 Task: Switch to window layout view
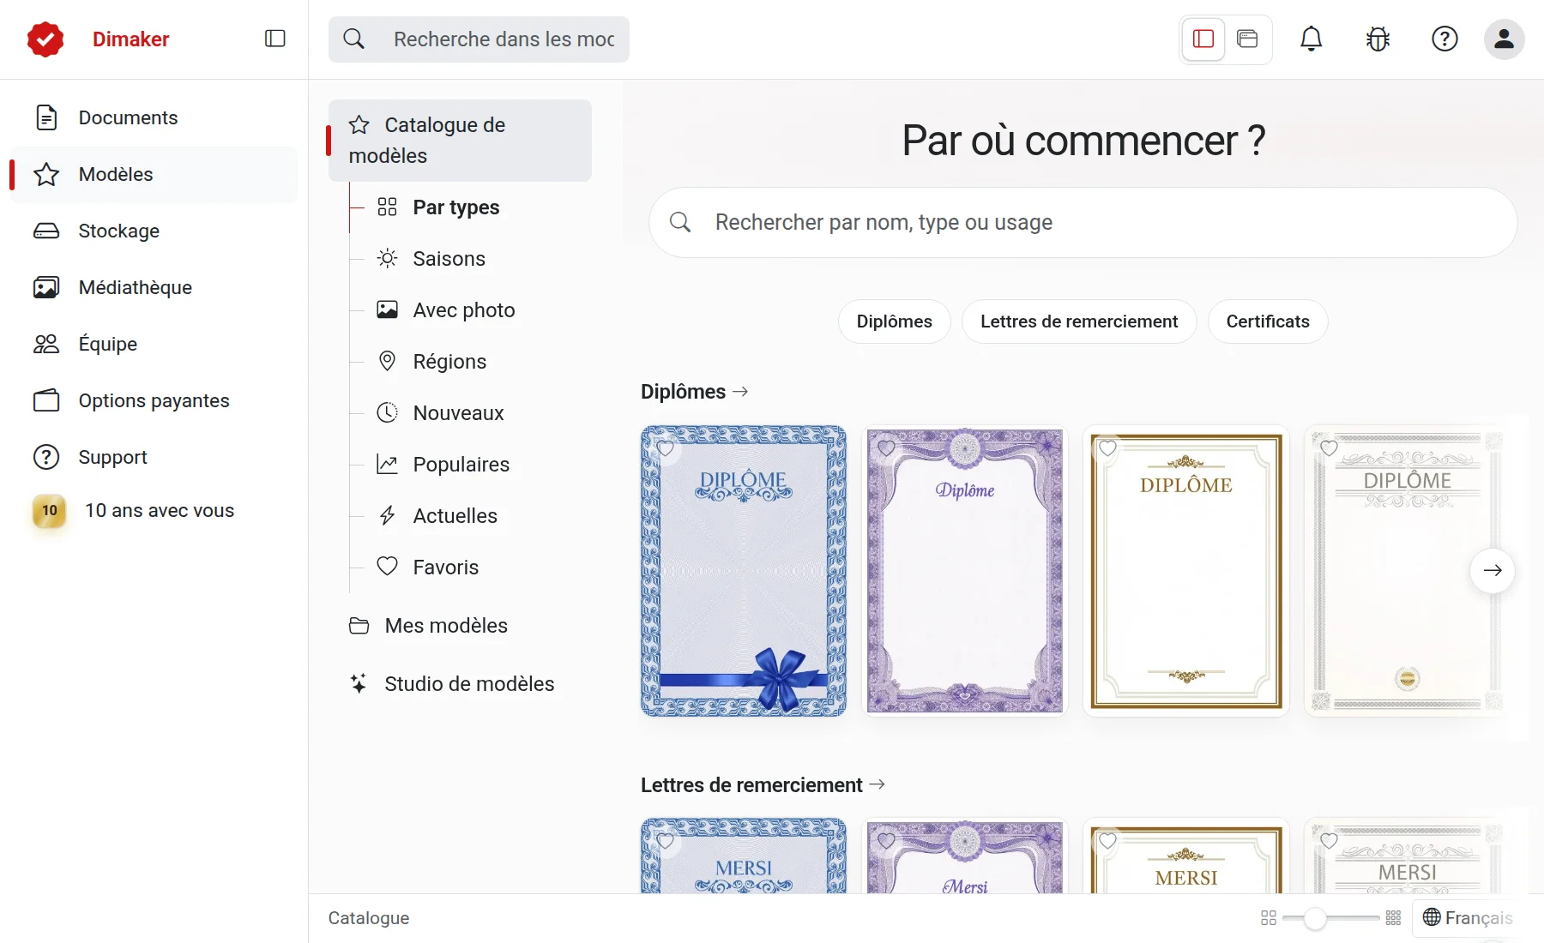tap(1247, 39)
